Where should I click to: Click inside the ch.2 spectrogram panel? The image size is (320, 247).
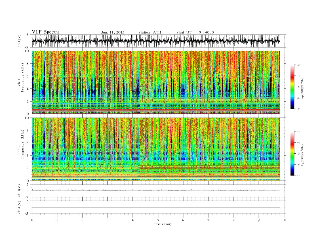pos(156,149)
